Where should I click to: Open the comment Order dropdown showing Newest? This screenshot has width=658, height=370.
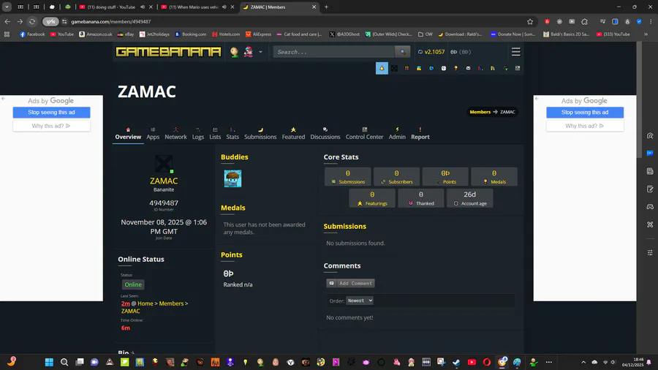[360, 301]
